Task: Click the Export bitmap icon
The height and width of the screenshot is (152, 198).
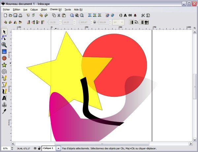Action: [x=33, y=15]
